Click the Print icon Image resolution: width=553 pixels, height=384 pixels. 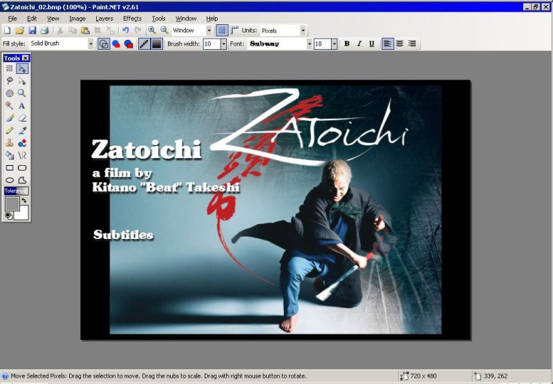pyautogui.click(x=44, y=30)
